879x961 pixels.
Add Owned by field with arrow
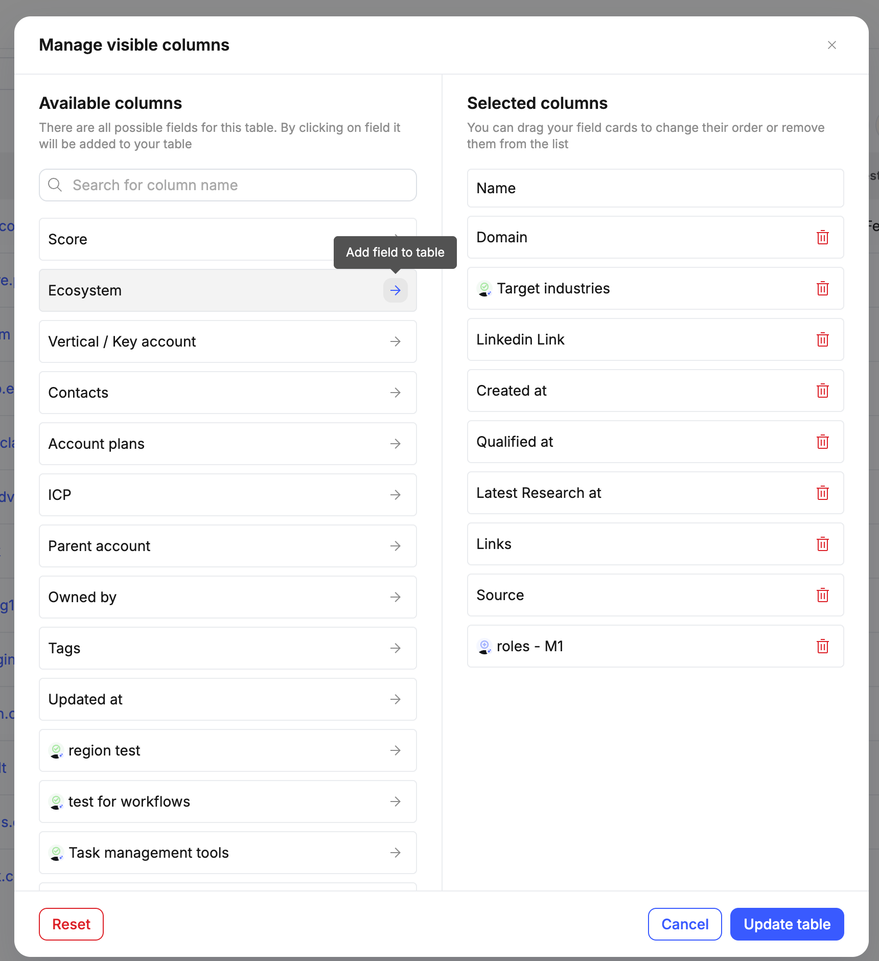click(395, 597)
